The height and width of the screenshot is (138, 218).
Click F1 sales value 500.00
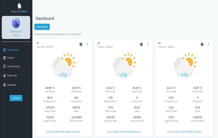pos(76,108)
